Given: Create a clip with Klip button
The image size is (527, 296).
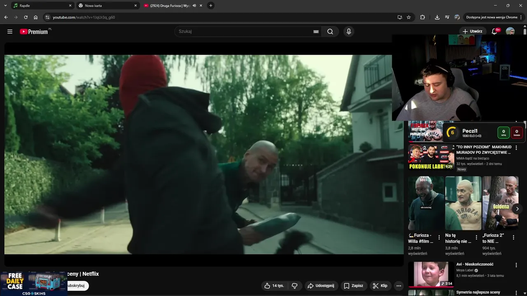Looking at the screenshot, I should tap(380, 286).
